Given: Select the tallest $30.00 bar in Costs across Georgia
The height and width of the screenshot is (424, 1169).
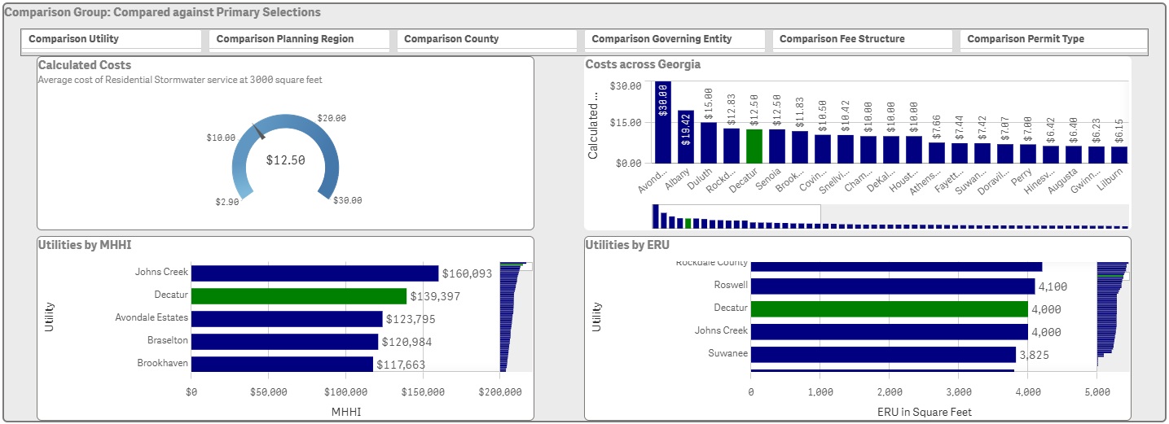Looking at the screenshot, I should coord(663,122).
